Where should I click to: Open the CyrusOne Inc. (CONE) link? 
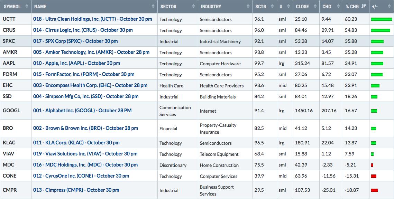tap(81, 176)
